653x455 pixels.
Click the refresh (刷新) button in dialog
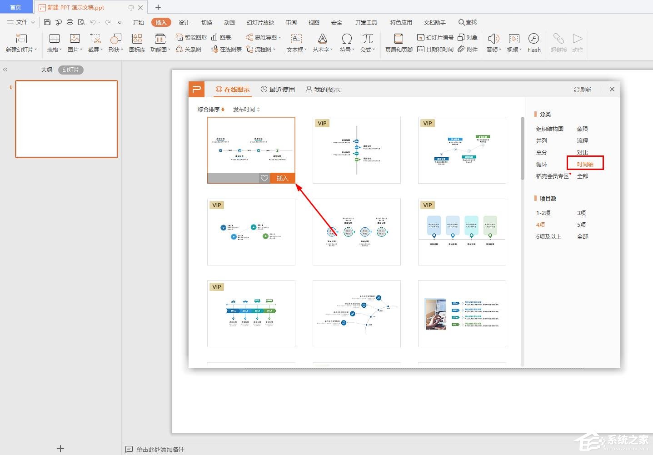[x=582, y=90]
